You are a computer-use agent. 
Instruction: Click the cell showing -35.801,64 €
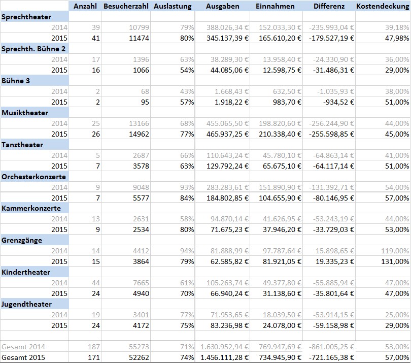coord(329,293)
